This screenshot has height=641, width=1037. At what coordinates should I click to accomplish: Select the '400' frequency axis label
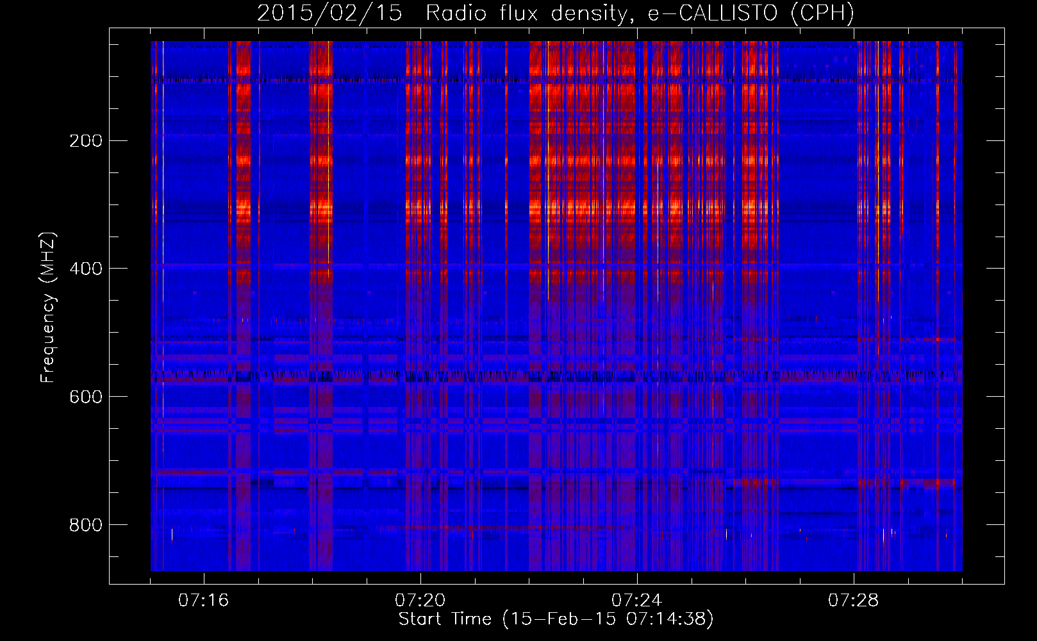85,269
